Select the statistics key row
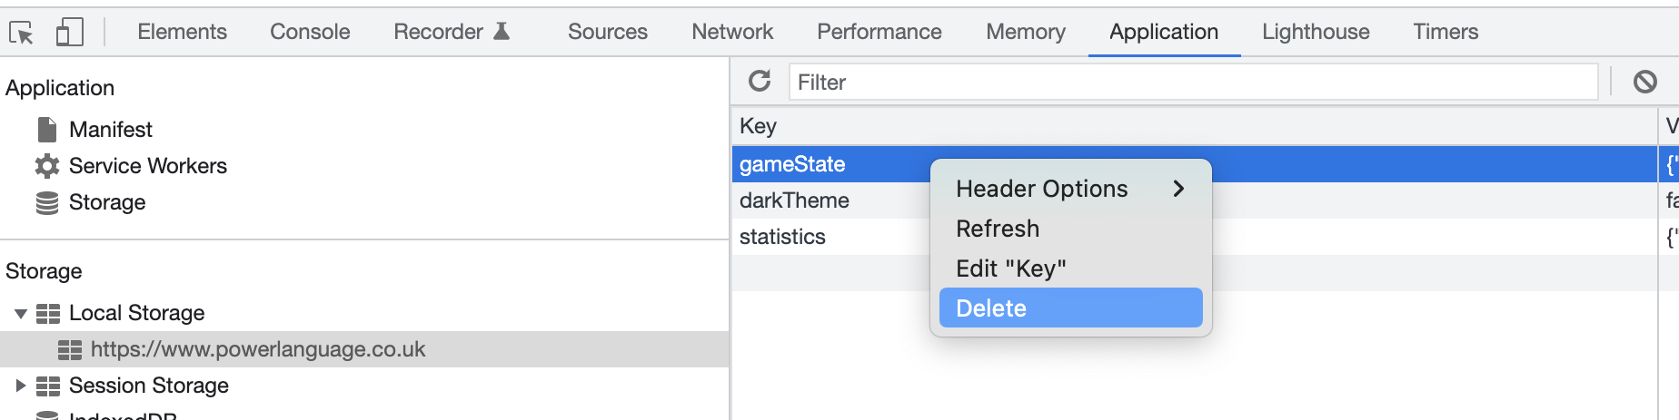 pos(1195,237)
